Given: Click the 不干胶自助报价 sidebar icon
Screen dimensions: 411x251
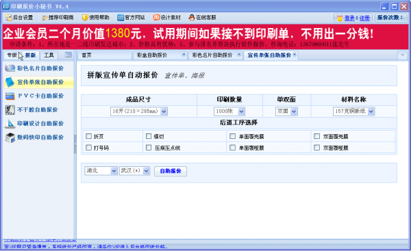Looking at the screenshot, I should (10, 109).
